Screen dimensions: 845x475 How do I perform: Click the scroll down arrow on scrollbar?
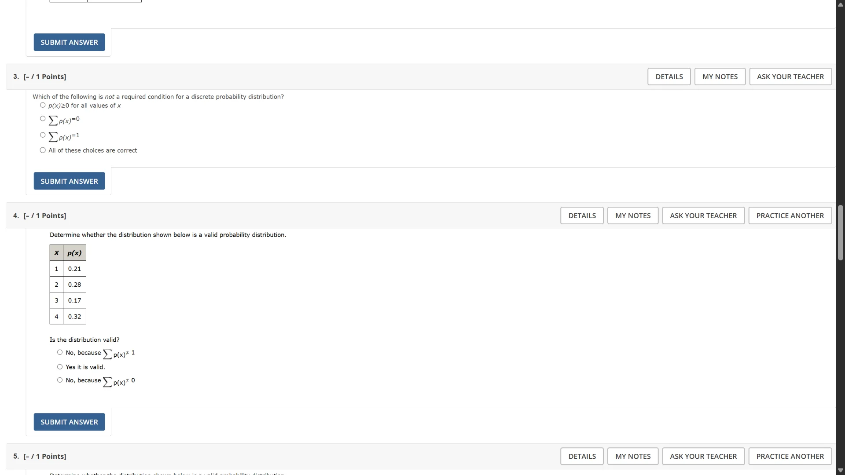pyautogui.click(x=840, y=471)
